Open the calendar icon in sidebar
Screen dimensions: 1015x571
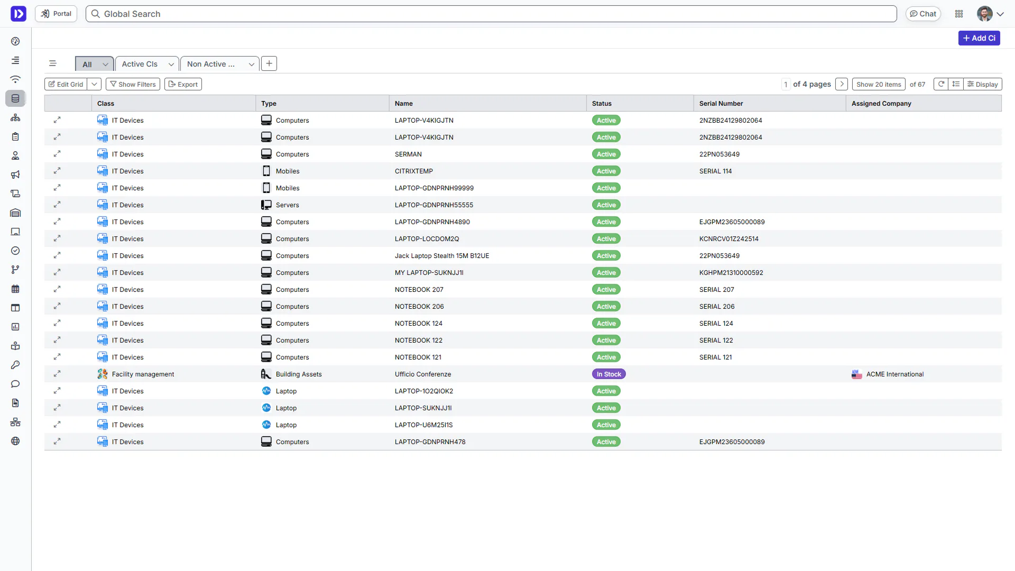15,289
